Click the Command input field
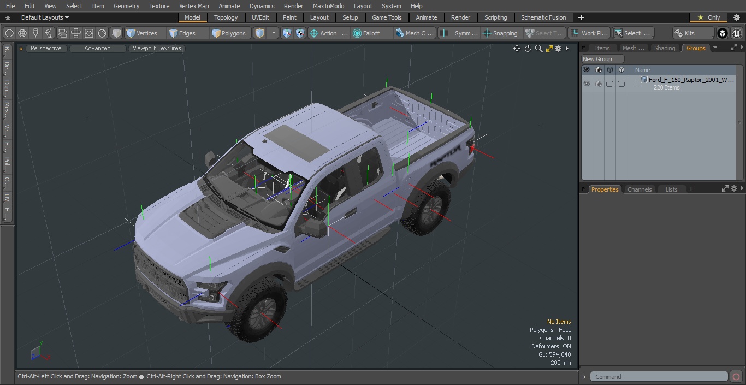The image size is (746, 385). 659,377
